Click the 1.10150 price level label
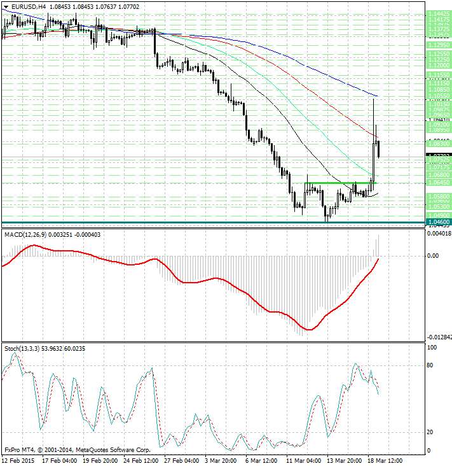The height and width of the screenshot is (466, 452). click(x=439, y=104)
